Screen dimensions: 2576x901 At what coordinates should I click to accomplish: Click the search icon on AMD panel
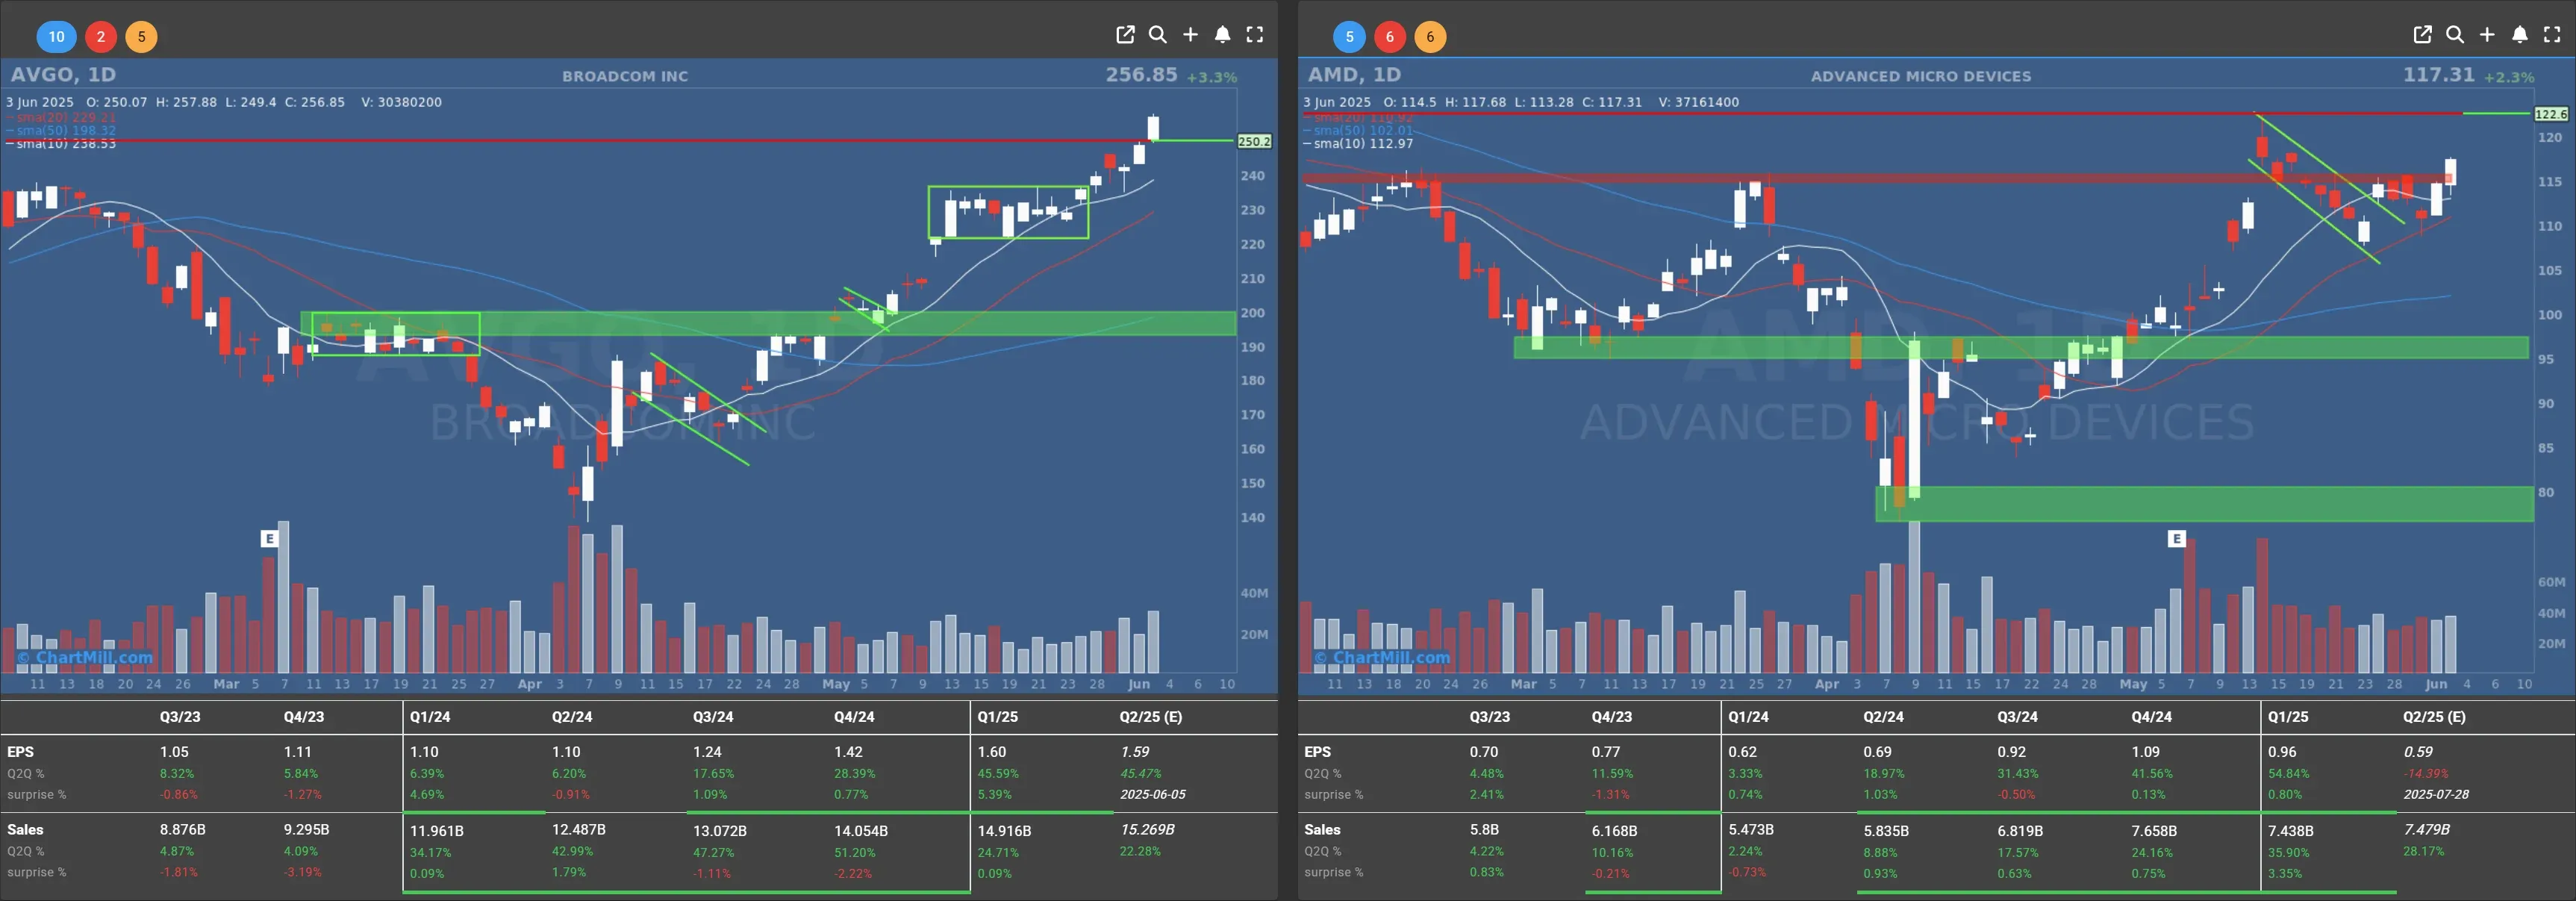coord(2454,35)
